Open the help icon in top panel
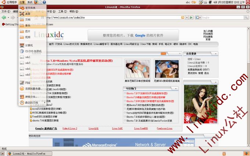This screenshot has height=156, width=250. (44, 2)
